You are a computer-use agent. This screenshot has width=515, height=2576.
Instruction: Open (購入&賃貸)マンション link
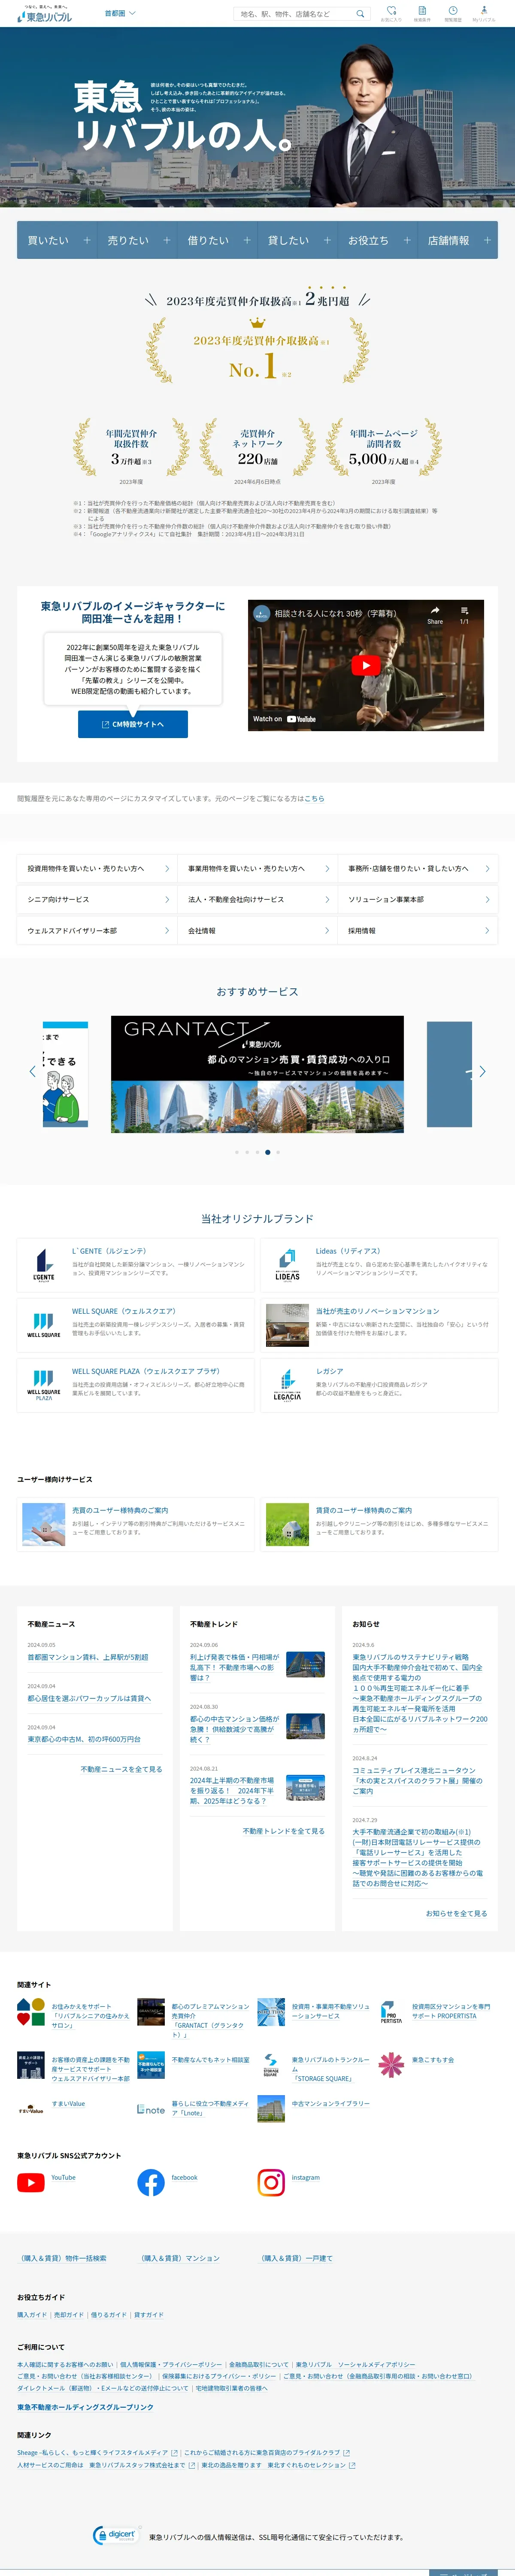coord(180,2258)
